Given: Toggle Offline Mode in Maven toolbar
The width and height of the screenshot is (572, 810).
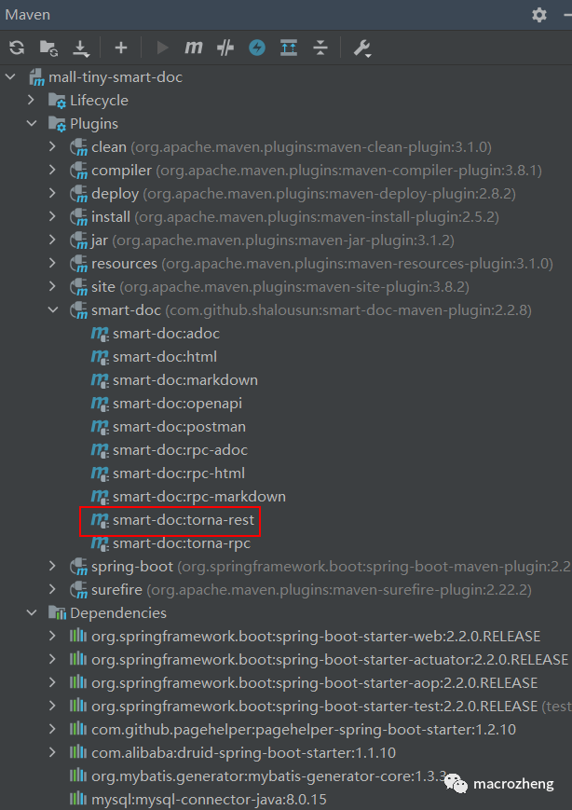Looking at the screenshot, I should [225, 48].
